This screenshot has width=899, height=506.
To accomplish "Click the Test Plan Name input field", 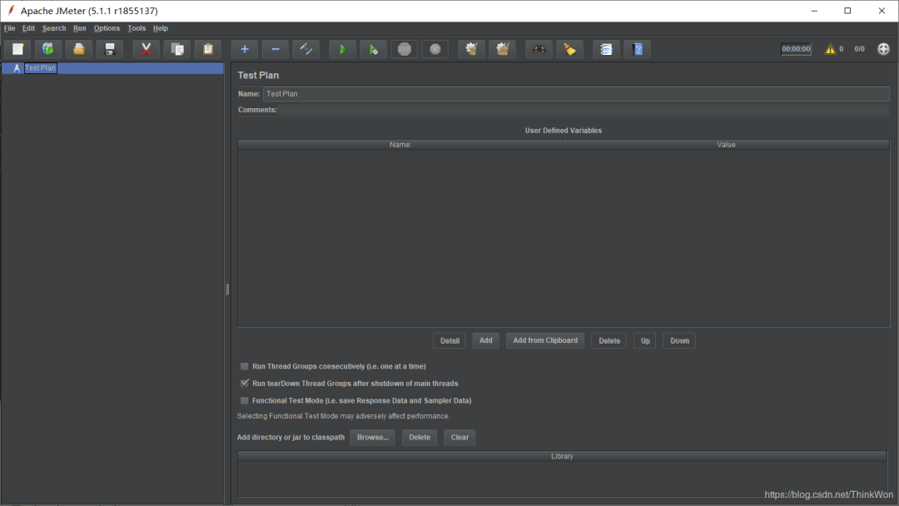I will click(576, 94).
